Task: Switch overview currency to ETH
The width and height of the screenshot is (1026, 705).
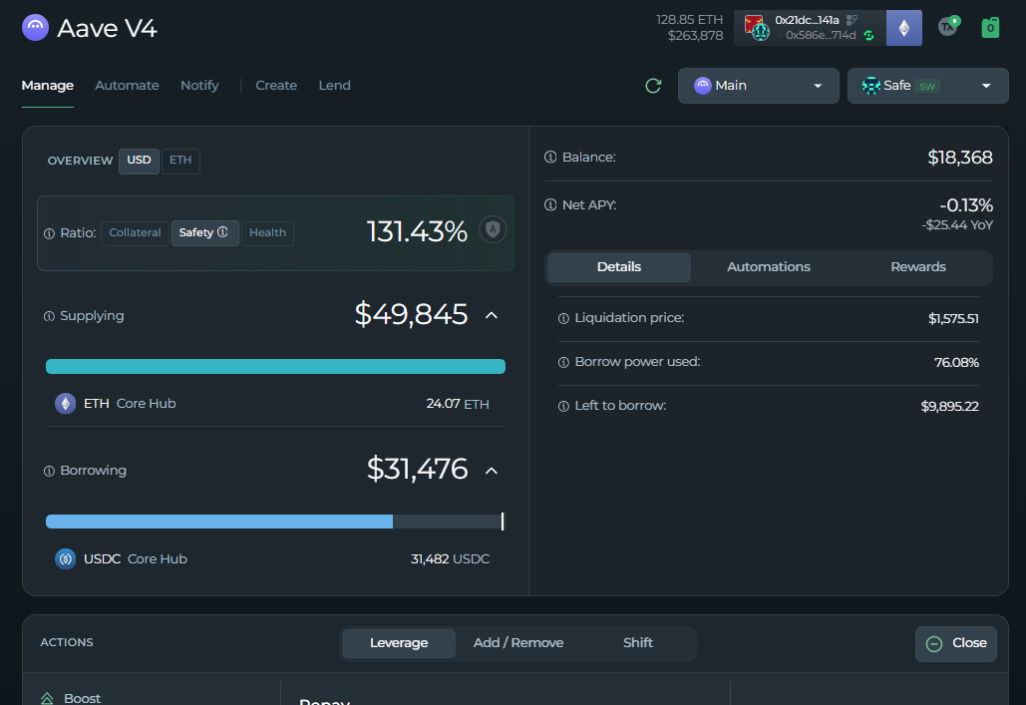Action: (x=180, y=161)
